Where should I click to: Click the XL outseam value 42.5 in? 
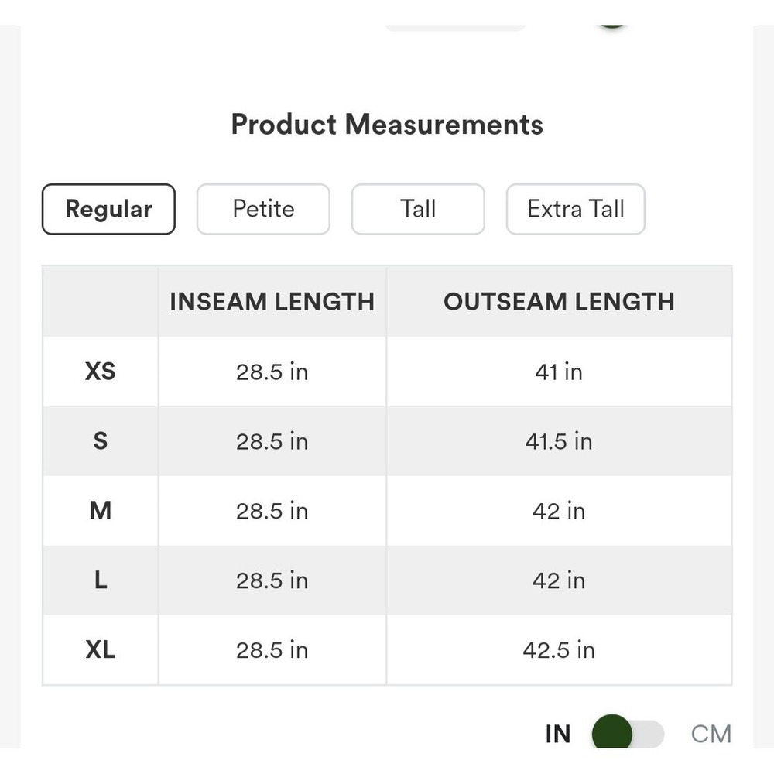(559, 650)
